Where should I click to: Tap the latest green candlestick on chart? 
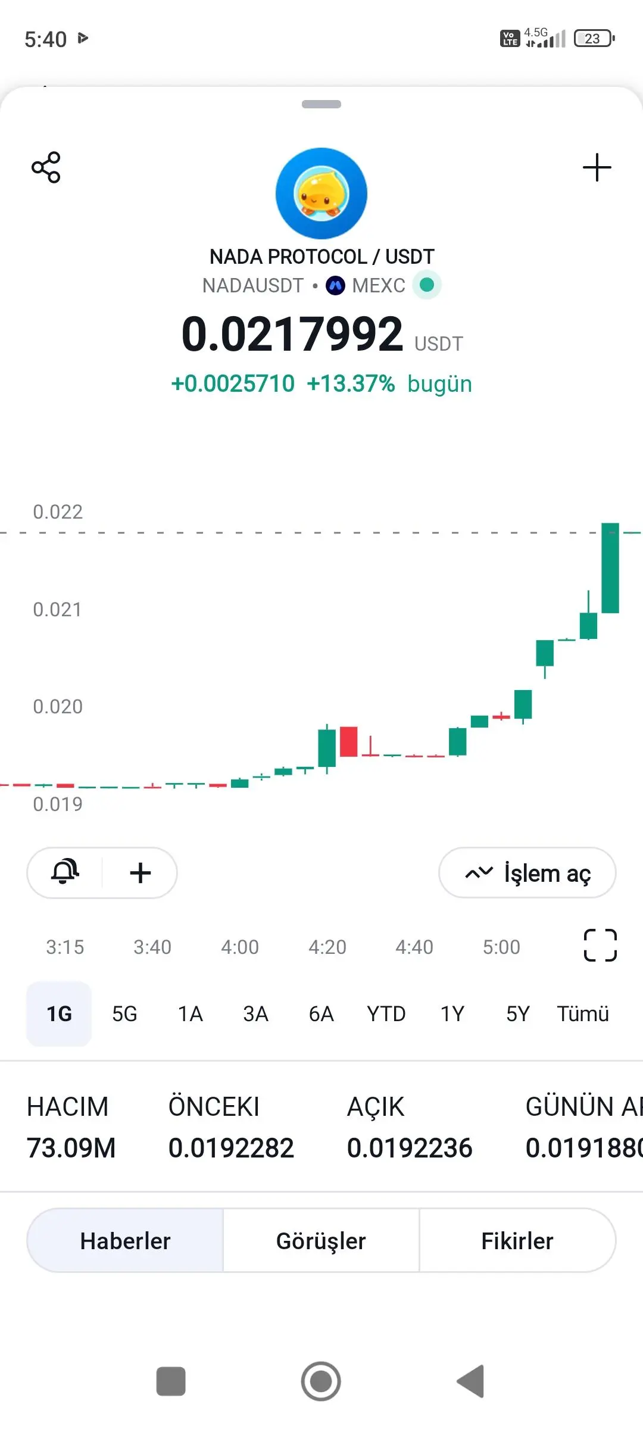pos(610,568)
